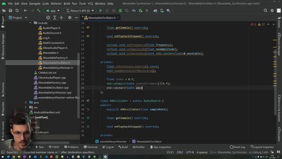
Task: Click the Sync refresh icon
Action: (x=17, y=11)
